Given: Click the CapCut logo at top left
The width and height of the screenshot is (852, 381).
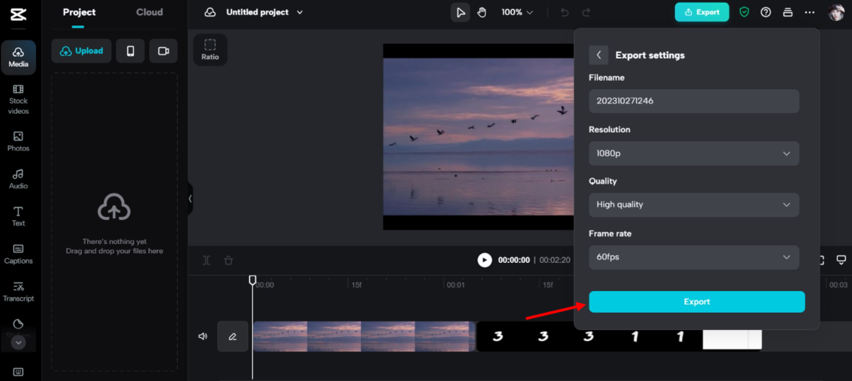Looking at the screenshot, I should 18,15.
